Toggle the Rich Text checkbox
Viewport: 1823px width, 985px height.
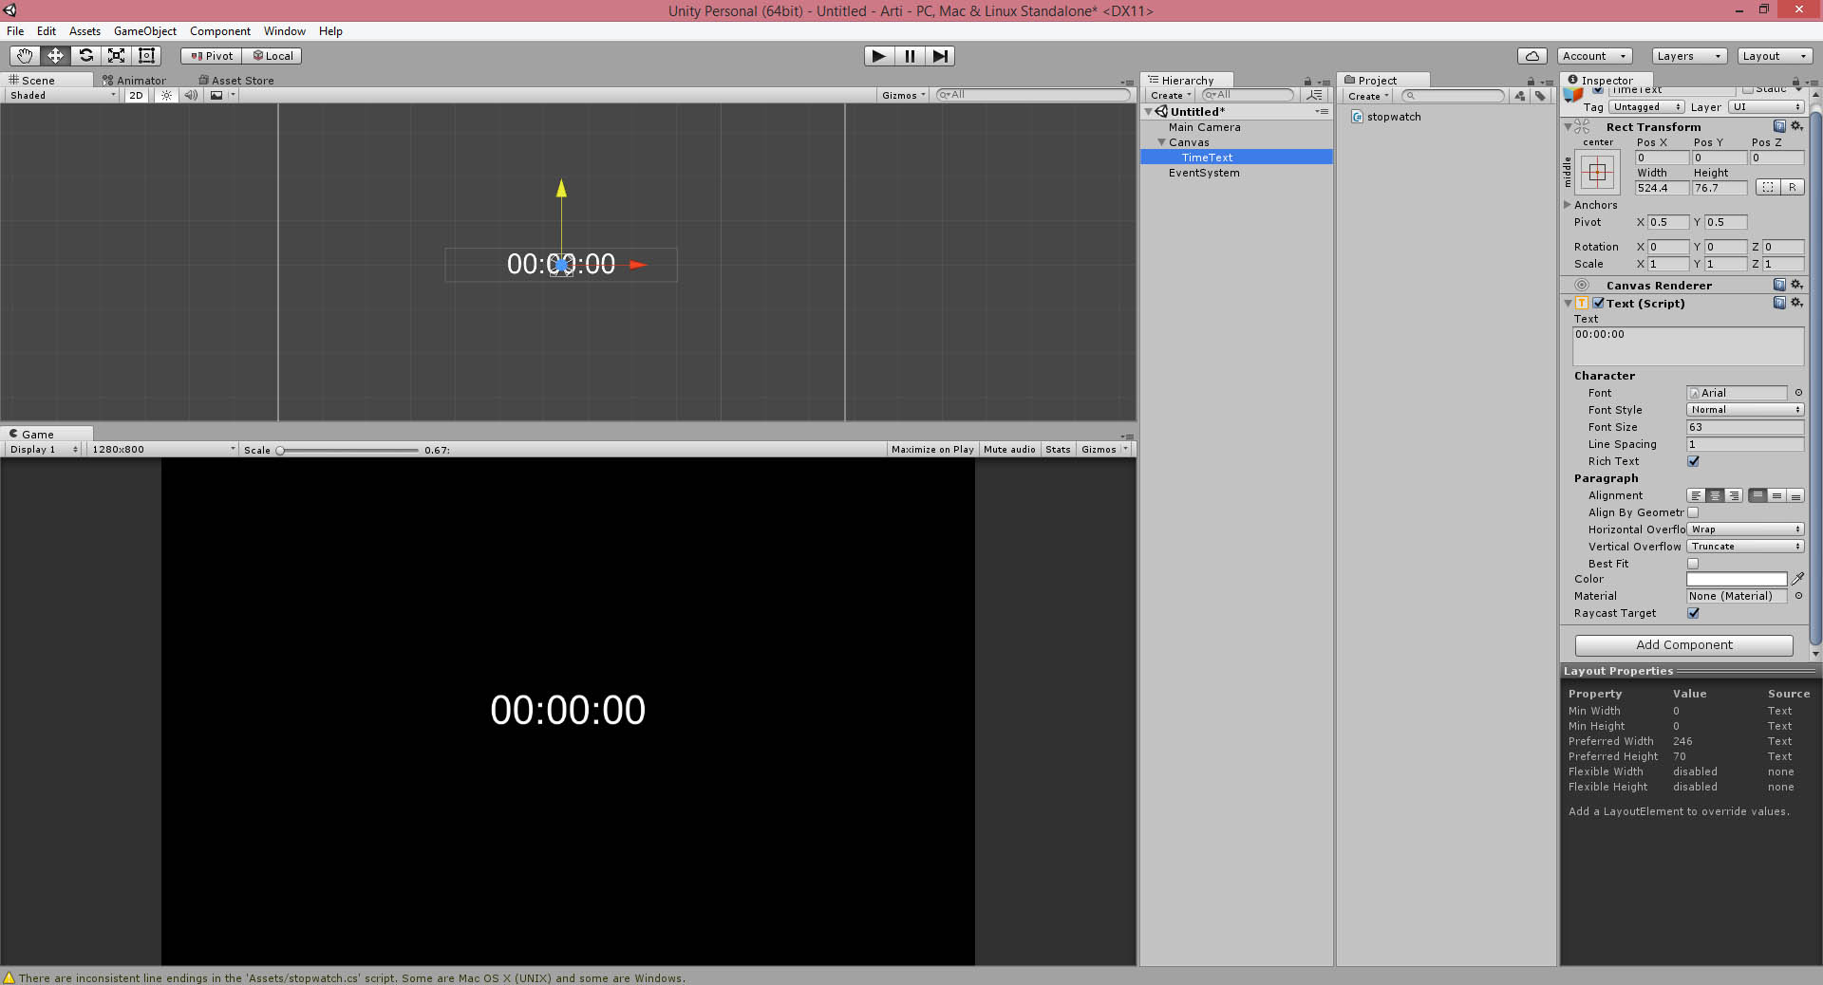click(x=1693, y=461)
